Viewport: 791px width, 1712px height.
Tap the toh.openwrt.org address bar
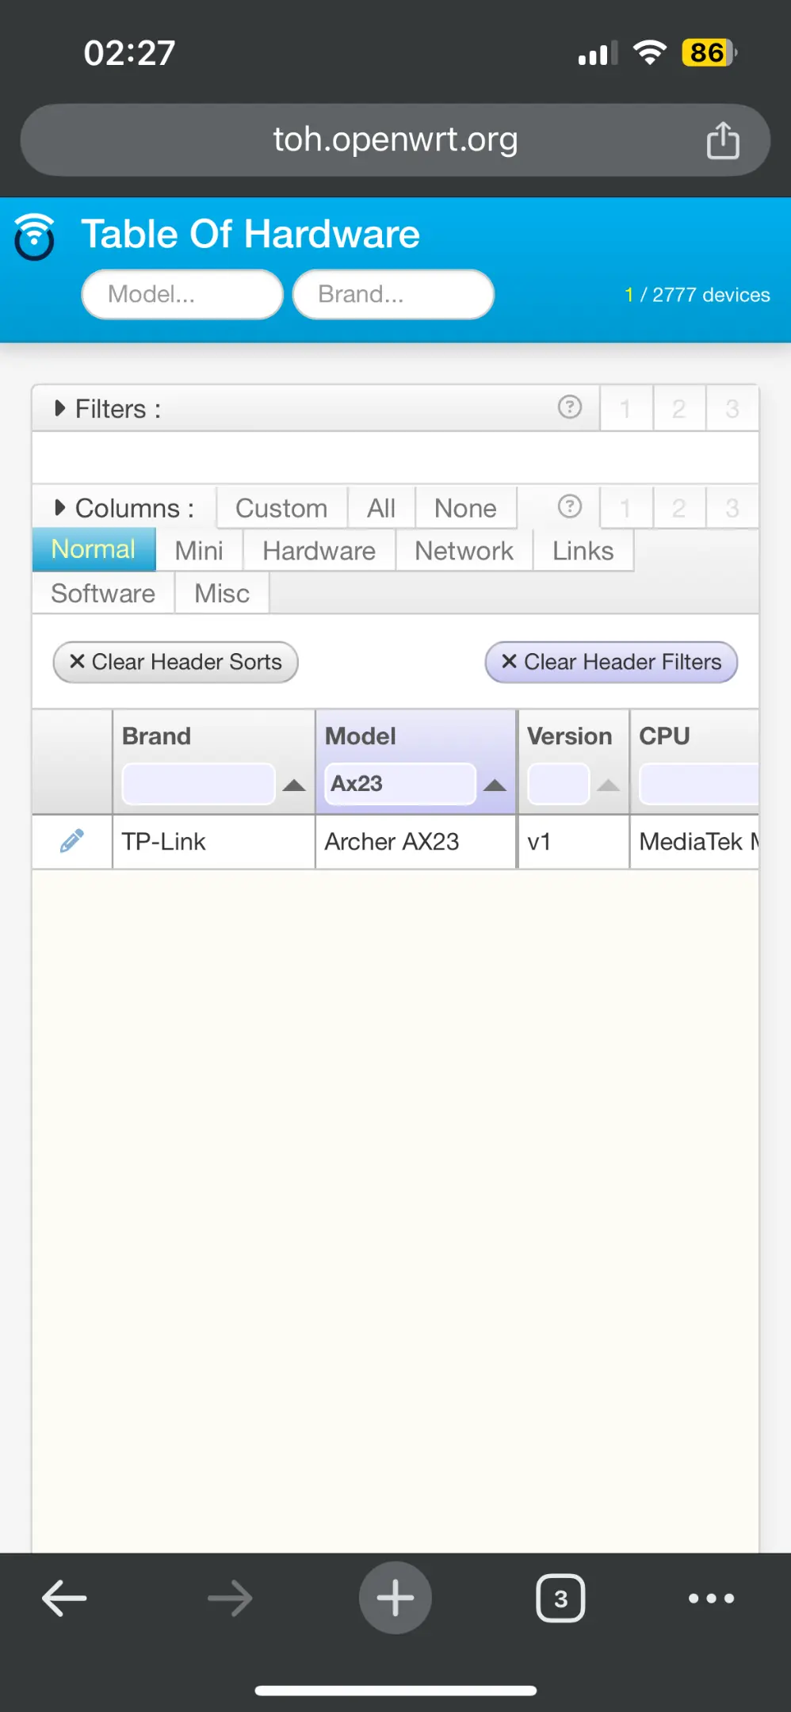point(395,139)
